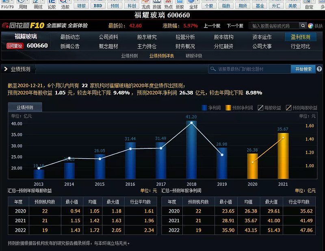Click the 科创 toolbar button

(132, 6)
